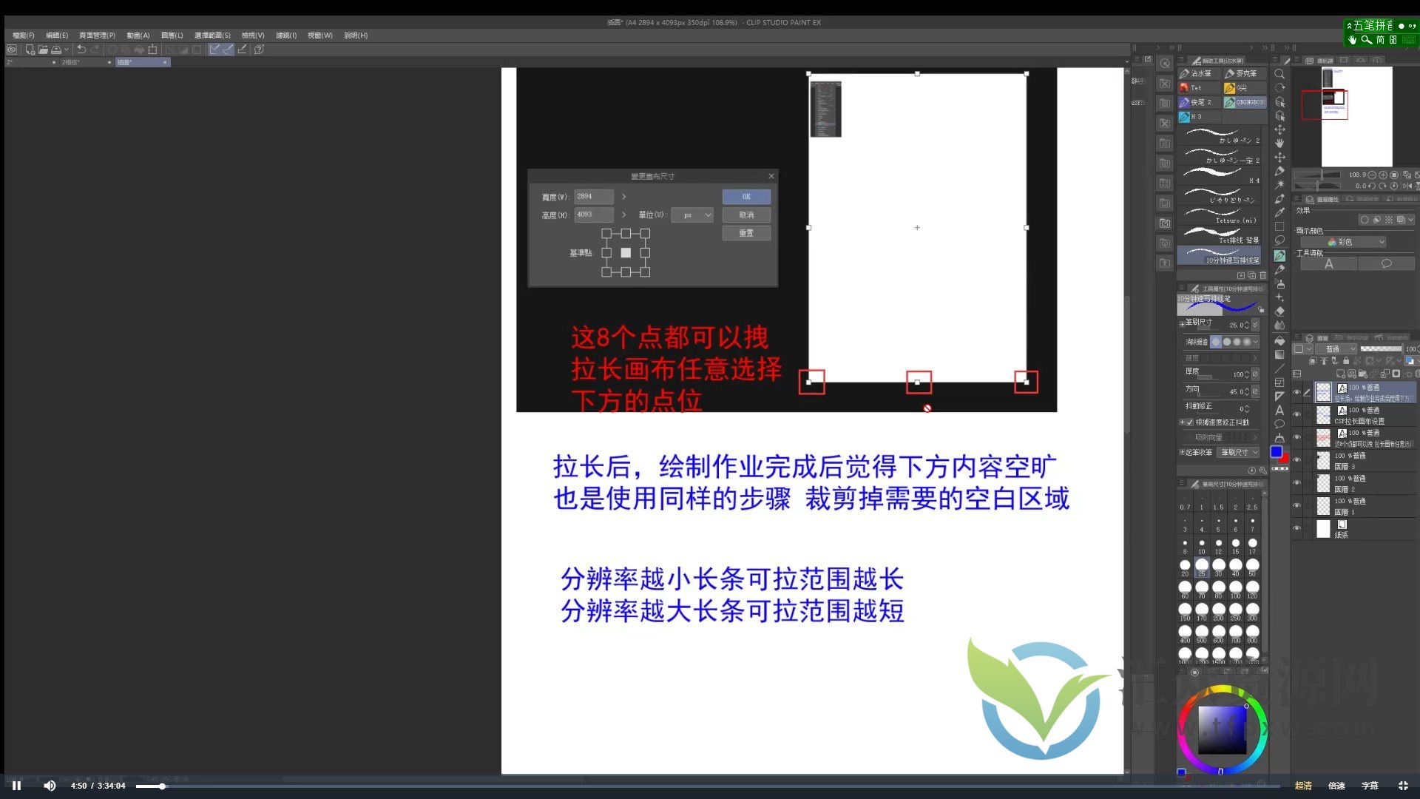Pause the video playback

16,786
